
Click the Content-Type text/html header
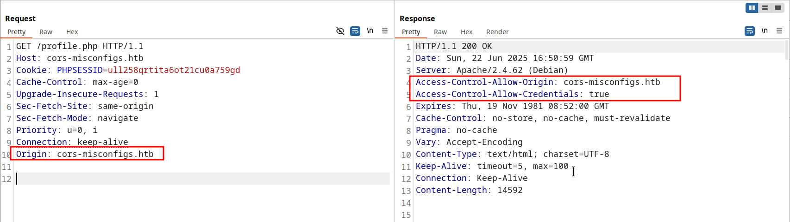coord(513,154)
